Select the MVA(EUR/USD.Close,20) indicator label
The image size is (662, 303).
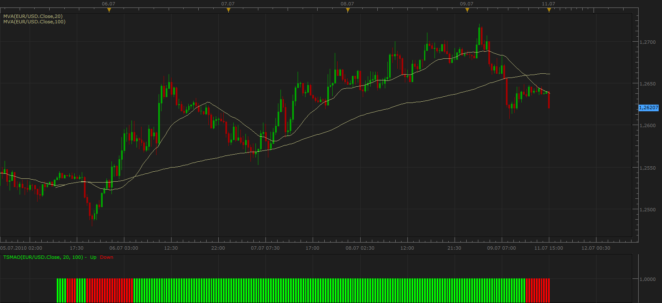(33, 16)
